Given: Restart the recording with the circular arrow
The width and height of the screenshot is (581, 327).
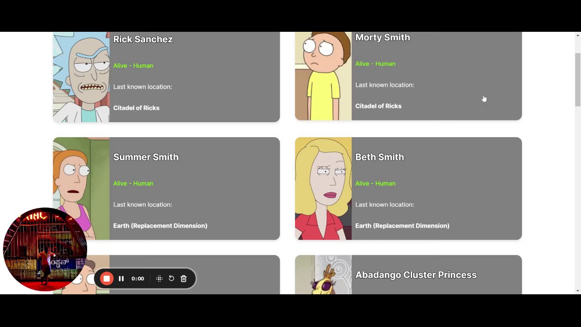Looking at the screenshot, I should click(x=172, y=278).
